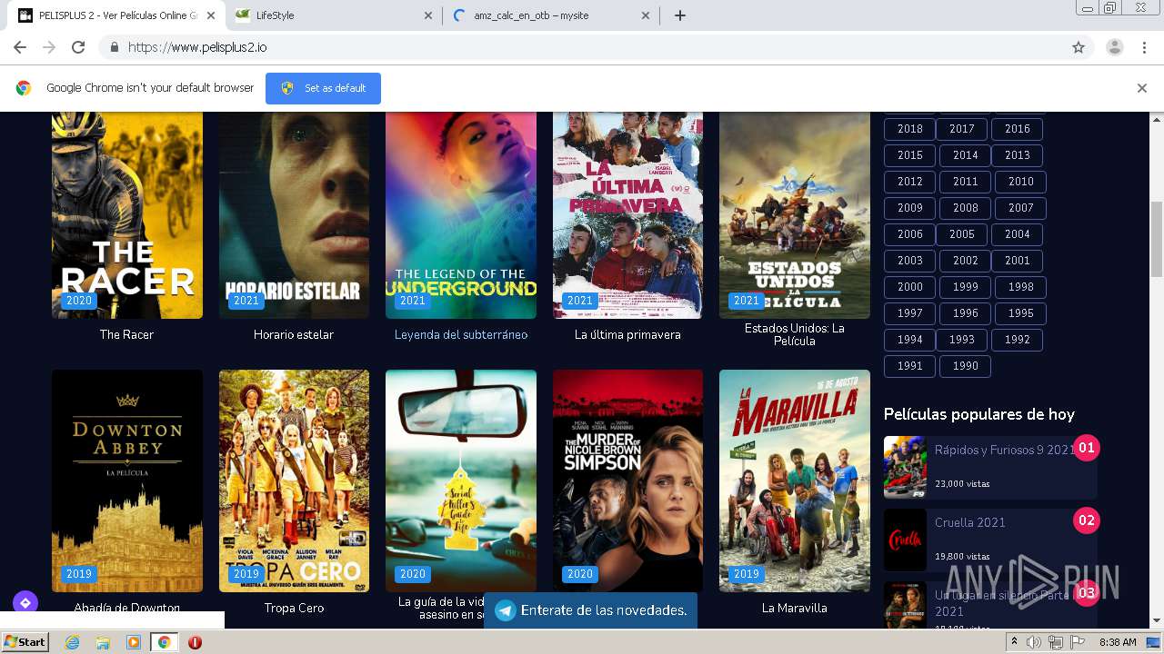
Task: Open the Estados Unidos La Película poster
Action: point(795,215)
